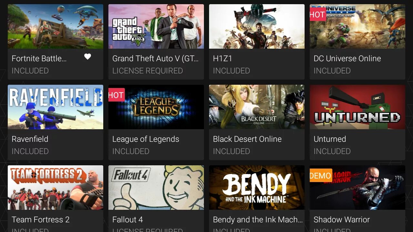
Task: Select the Fallout 4 Vault Boy image
Action: click(x=156, y=188)
